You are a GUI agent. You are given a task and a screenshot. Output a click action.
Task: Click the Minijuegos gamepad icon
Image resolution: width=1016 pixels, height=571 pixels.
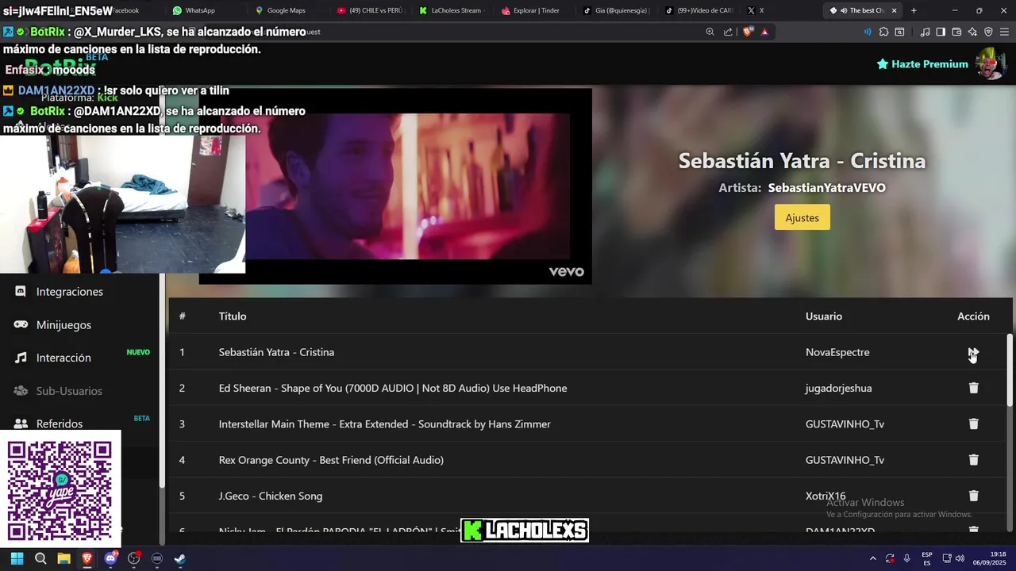click(x=21, y=325)
